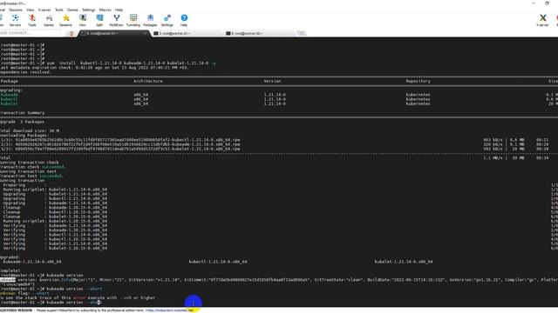Screen dimensions: 558x313
Task: Click the Quick connect input field
Action: [x=31, y=33]
